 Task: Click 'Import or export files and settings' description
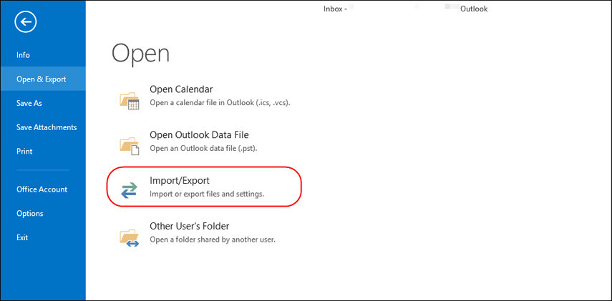[x=207, y=194]
